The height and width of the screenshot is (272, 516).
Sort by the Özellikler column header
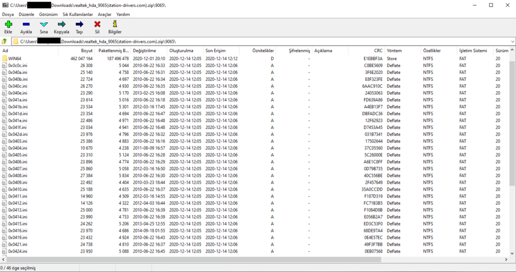(439, 51)
